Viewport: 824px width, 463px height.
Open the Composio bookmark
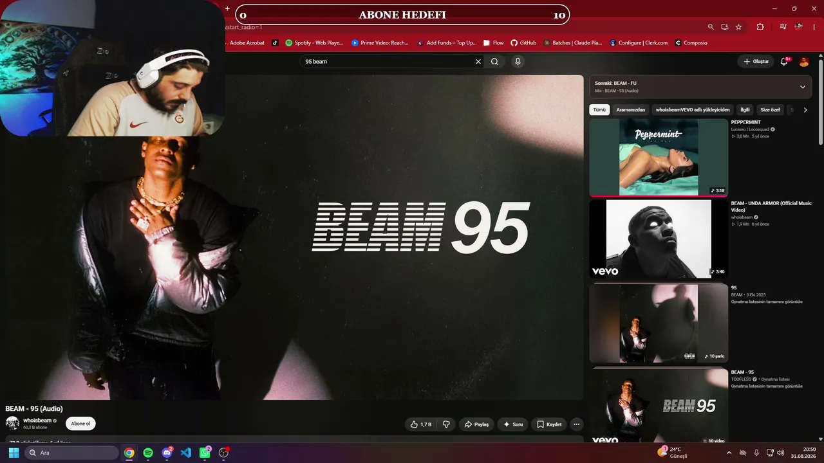691,43
